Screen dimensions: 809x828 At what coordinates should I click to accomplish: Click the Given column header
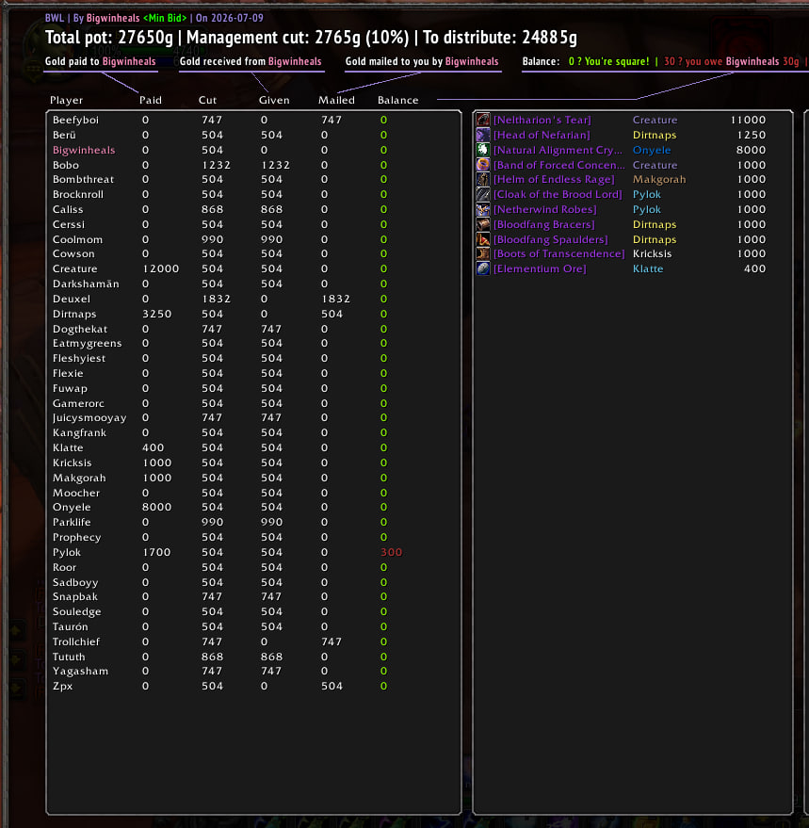(274, 101)
